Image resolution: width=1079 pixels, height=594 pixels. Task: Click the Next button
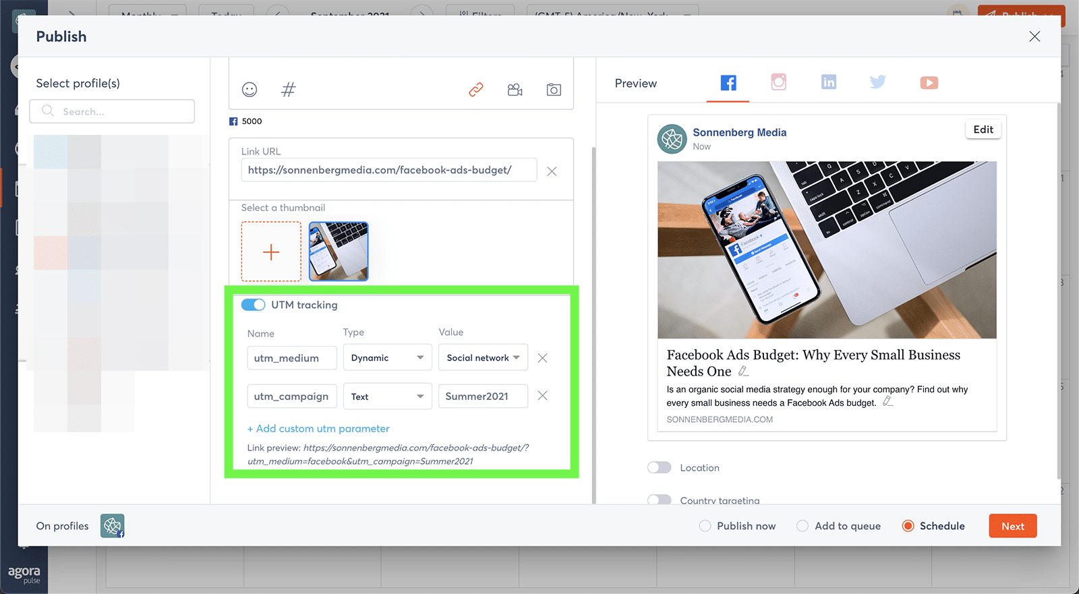1013,526
